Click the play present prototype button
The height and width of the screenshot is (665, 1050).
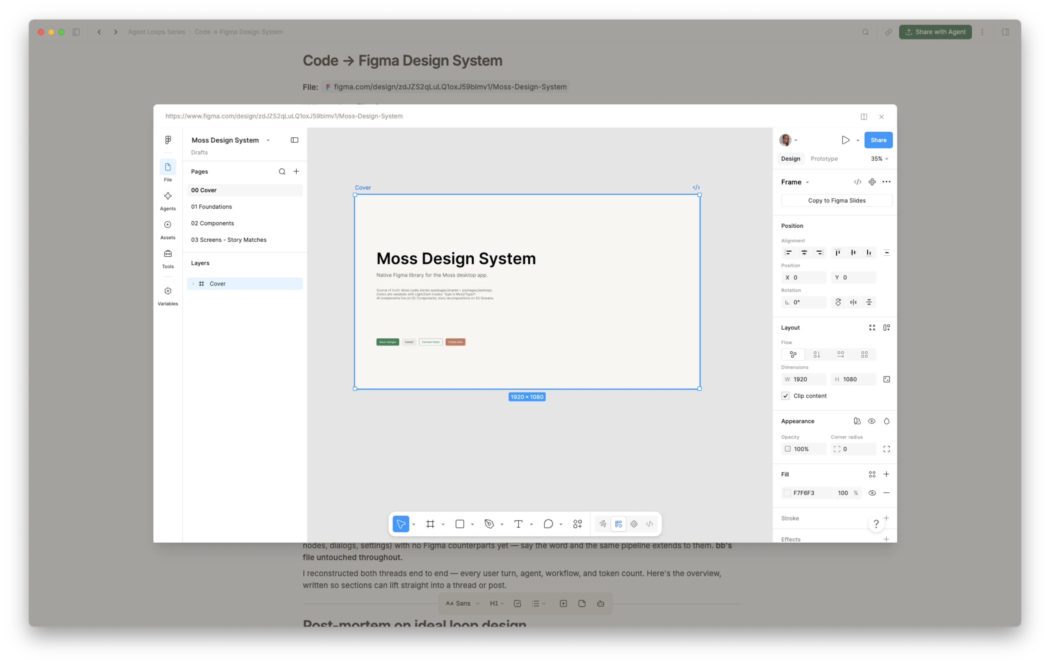point(845,140)
